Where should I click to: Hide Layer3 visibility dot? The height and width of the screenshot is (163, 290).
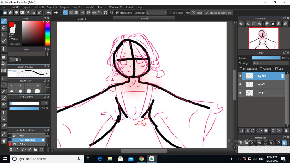(x=240, y=76)
